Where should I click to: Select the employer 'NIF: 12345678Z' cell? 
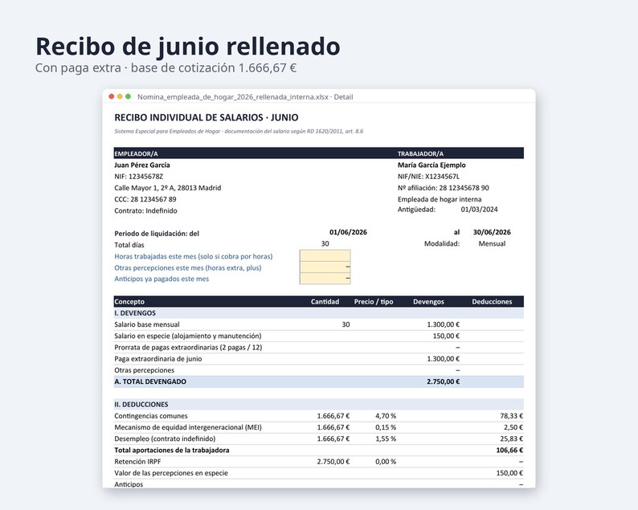click(139, 177)
